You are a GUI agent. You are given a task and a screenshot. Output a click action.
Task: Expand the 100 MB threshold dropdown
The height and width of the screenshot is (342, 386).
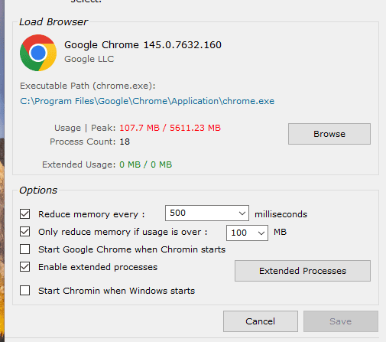(x=247, y=233)
